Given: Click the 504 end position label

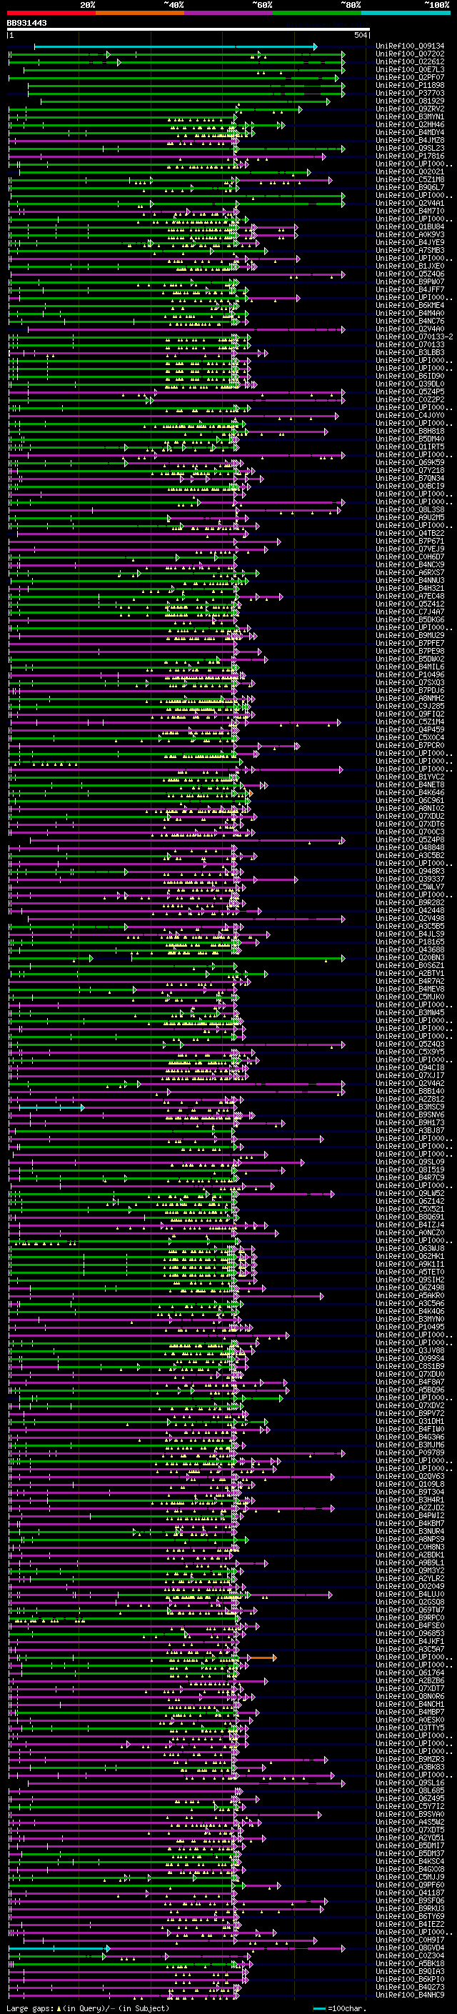Looking at the screenshot, I should pos(360,35).
